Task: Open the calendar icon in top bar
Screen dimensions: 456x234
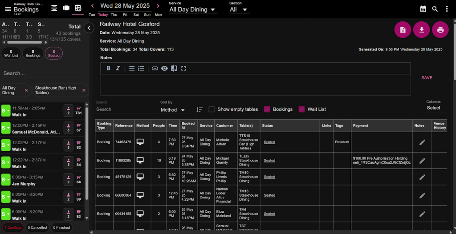Action: (x=423, y=9)
